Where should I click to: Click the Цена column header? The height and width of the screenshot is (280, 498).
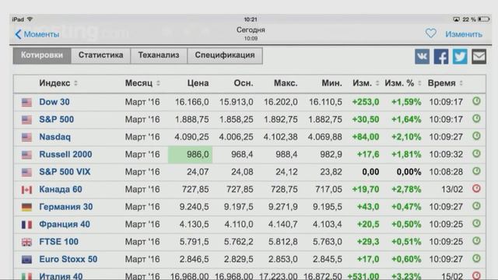(x=198, y=83)
